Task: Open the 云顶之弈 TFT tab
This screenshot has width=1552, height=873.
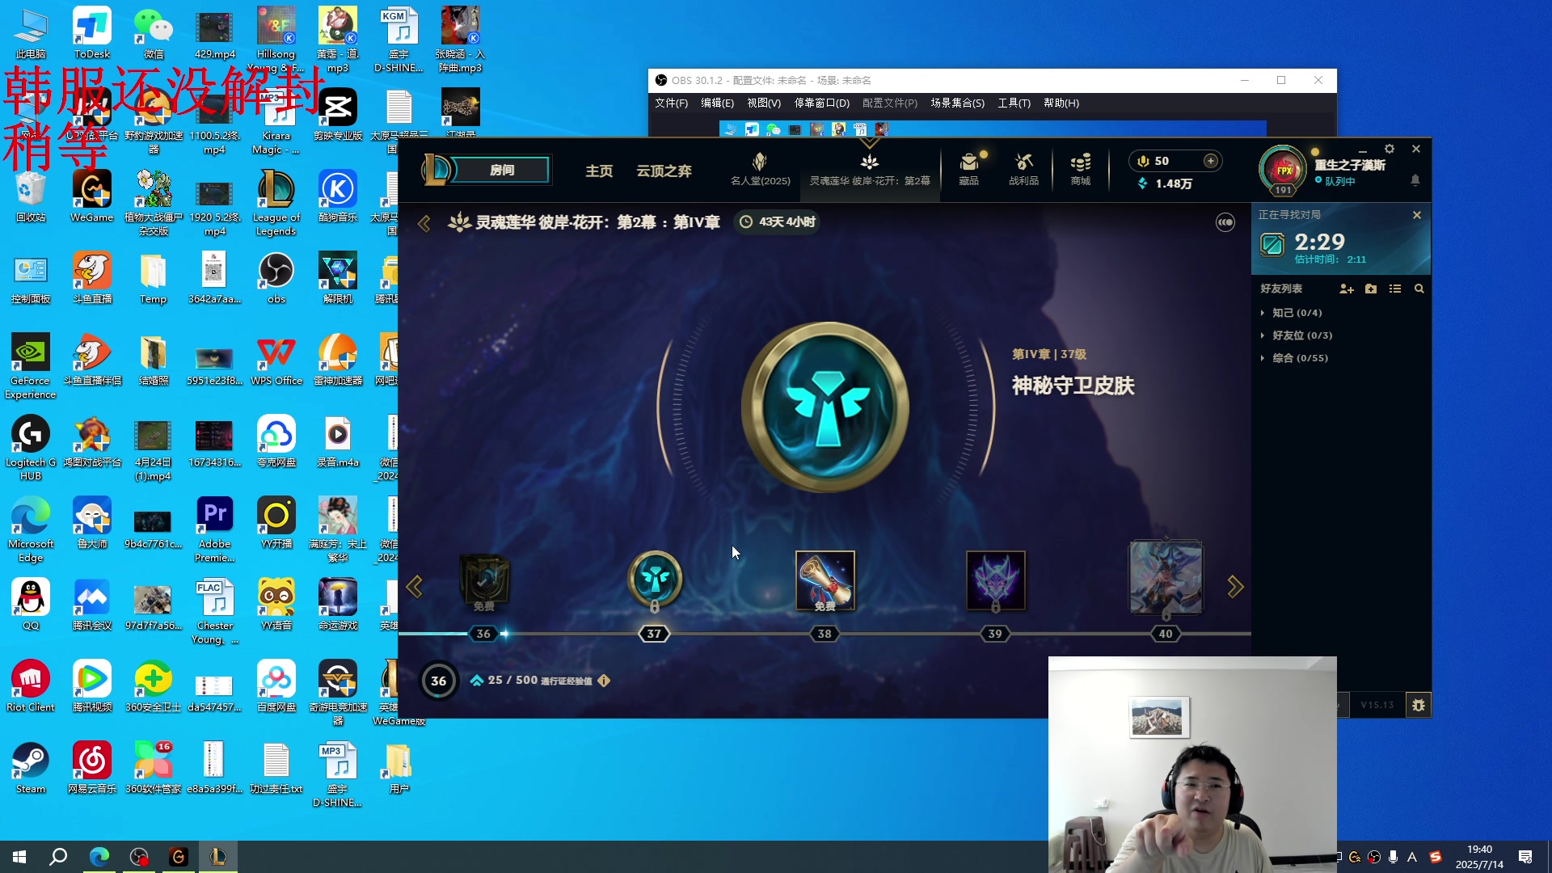Action: coord(664,171)
